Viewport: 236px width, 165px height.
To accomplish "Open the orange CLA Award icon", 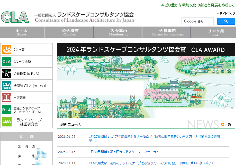I will pos(7,49).
